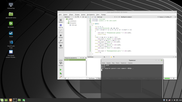Split the Проекты sidebar panel
Screen dimensions: 182x102
pos(83,17)
